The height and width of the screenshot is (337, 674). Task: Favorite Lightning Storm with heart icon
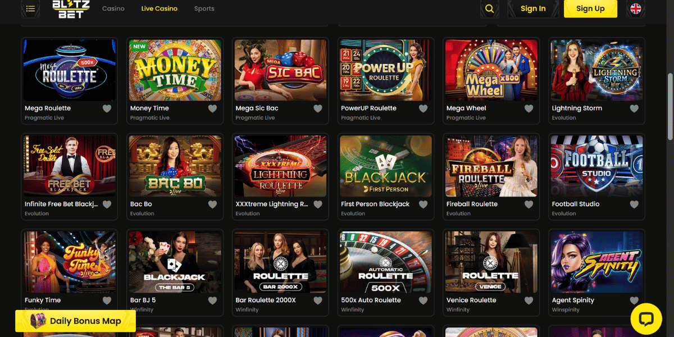(634, 108)
